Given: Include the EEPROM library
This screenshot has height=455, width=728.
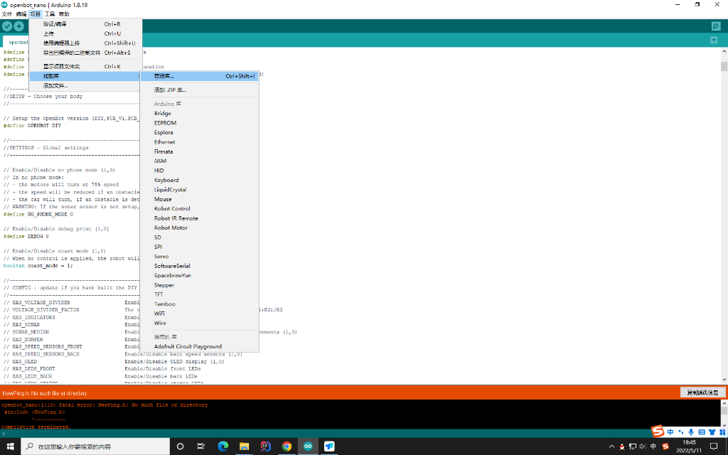Looking at the screenshot, I should pos(200,123).
